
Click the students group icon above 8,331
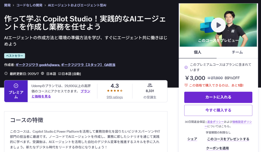tap(150, 85)
